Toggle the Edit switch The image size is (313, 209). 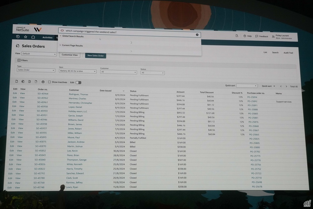pyautogui.click(x=78, y=83)
